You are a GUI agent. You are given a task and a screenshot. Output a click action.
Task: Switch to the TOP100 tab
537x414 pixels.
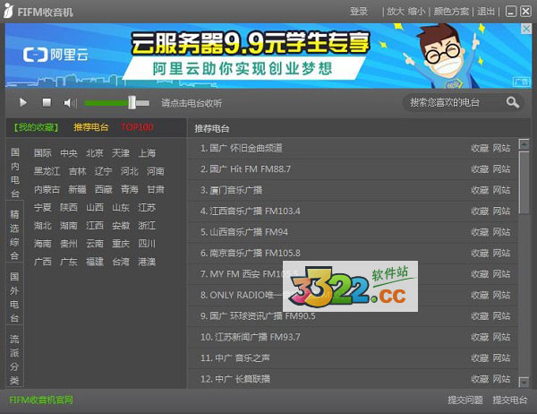pyautogui.click(x=137, y=127)
